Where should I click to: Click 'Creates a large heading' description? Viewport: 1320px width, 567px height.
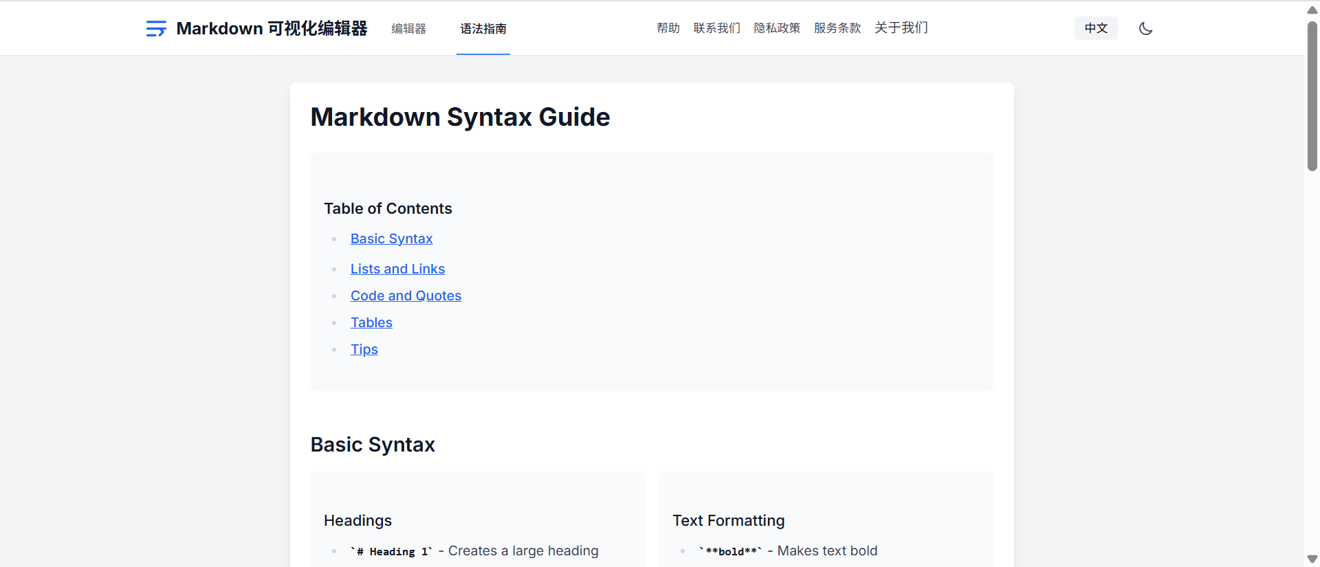point(523,551)
